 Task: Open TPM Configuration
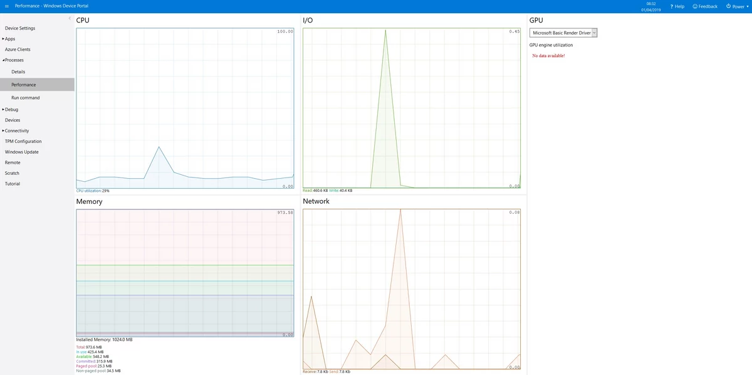(23, 142)
